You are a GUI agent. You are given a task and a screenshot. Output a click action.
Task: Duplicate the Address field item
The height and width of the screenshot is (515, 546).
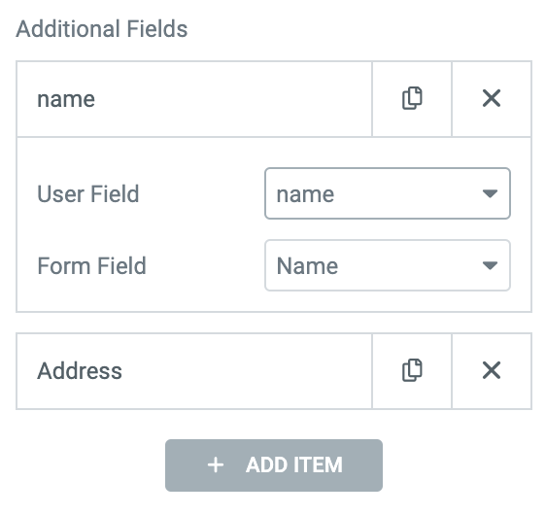(412, 370)
